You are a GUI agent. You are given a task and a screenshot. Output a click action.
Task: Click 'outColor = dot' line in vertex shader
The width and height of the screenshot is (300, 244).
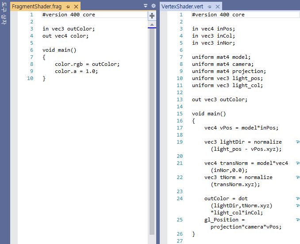[x=226, y=198]
